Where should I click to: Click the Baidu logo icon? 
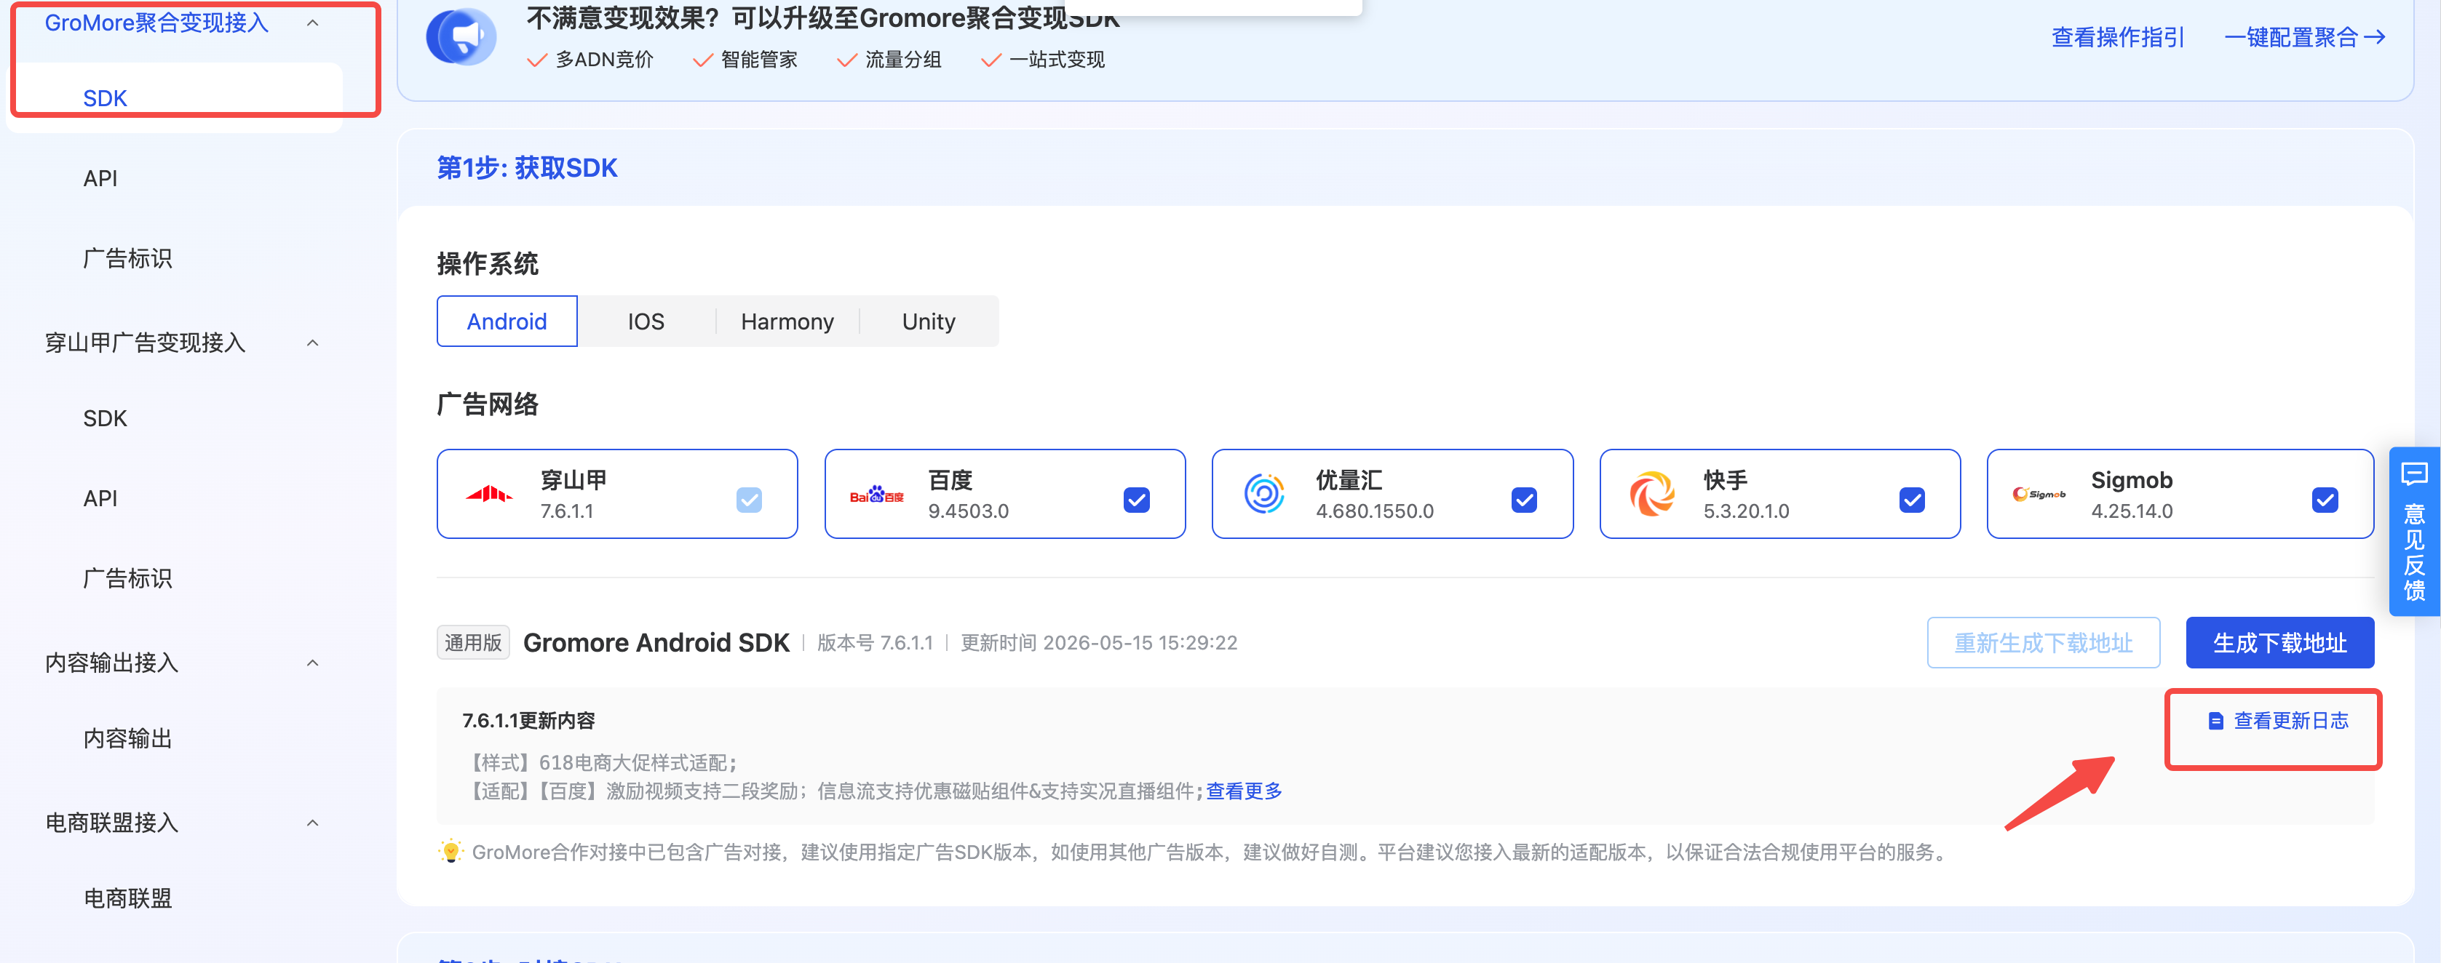coord(876,495)
